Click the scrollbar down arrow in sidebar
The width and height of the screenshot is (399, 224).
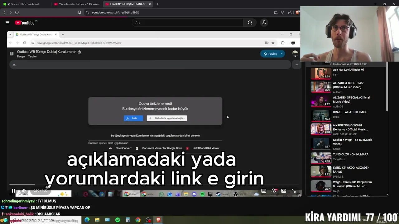click(387, 194)
